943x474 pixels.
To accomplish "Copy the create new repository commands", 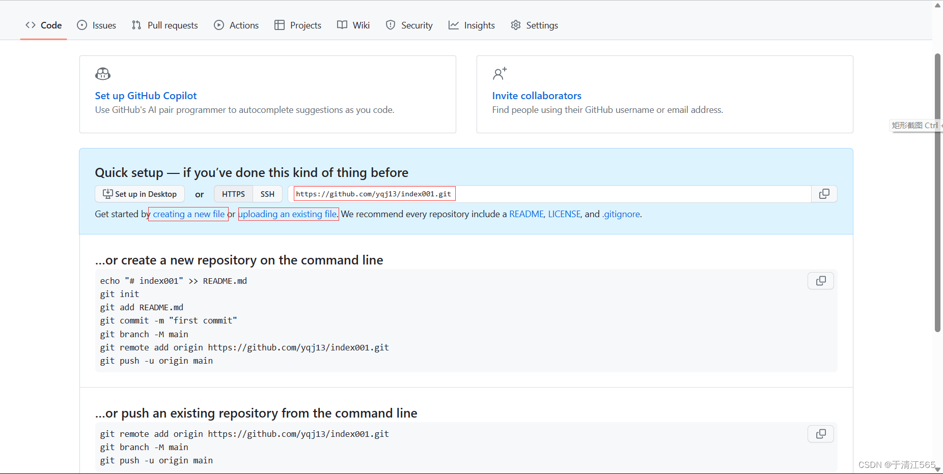I will pyautogui.click(x=821, y=281).
